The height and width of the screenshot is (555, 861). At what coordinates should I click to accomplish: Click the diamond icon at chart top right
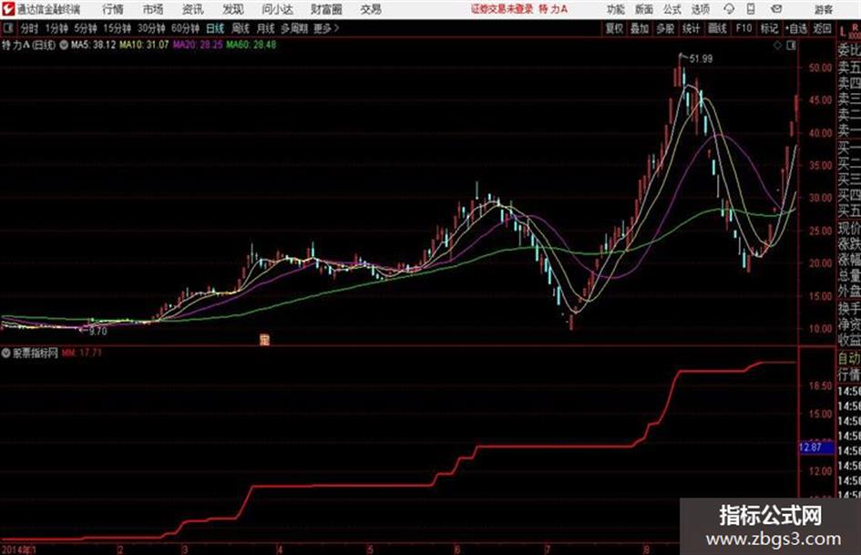[x=777, y=46]
